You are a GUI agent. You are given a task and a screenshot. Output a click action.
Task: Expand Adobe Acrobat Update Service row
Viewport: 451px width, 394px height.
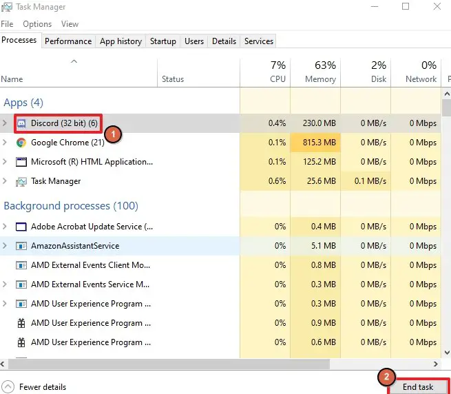click(5, 227)
